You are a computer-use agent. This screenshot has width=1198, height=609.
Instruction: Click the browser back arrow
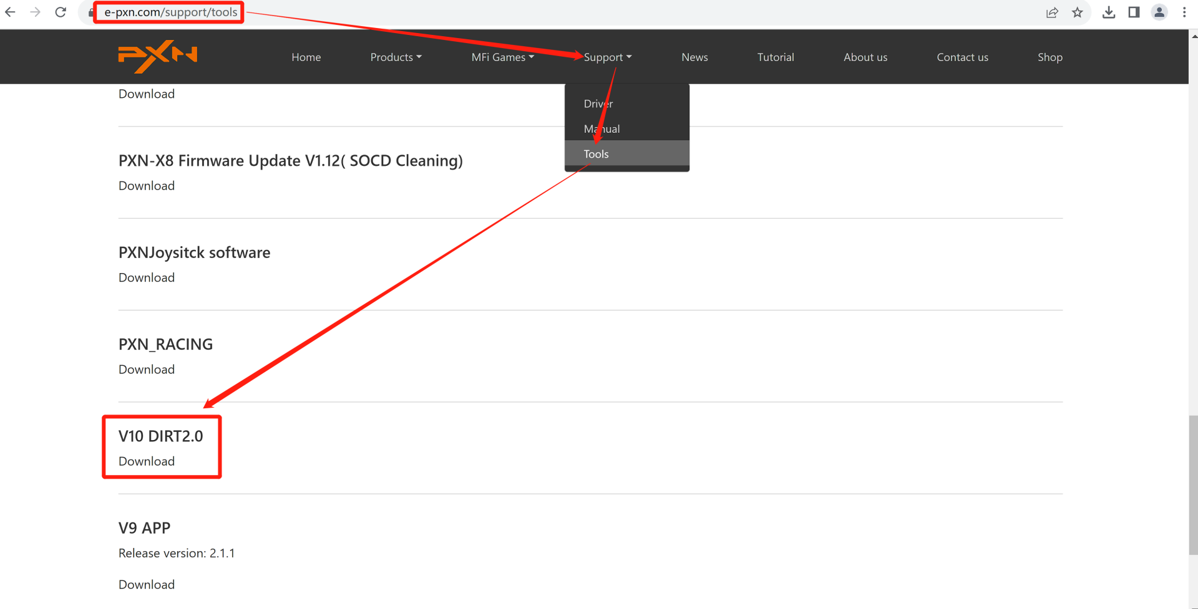point(10,12)
